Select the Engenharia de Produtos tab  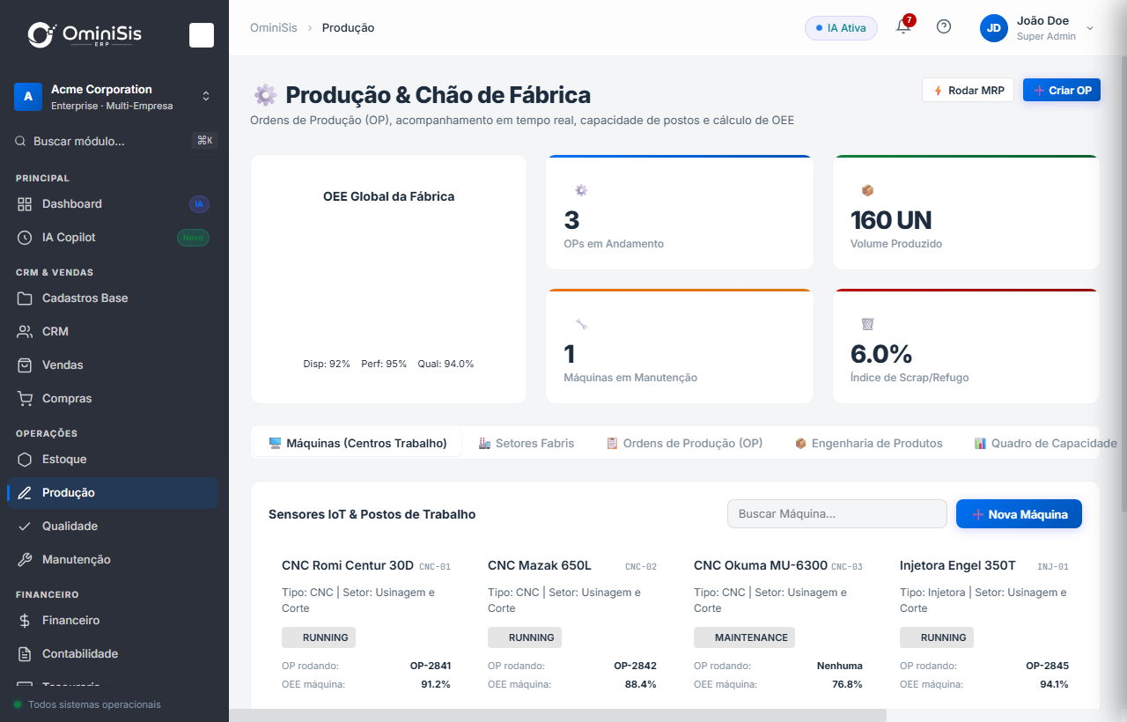[868, 444]
